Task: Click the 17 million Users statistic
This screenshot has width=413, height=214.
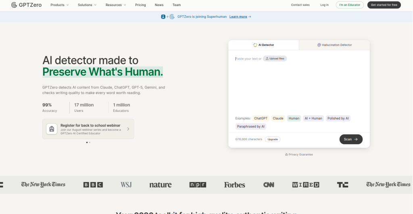Action: [84, 107]
